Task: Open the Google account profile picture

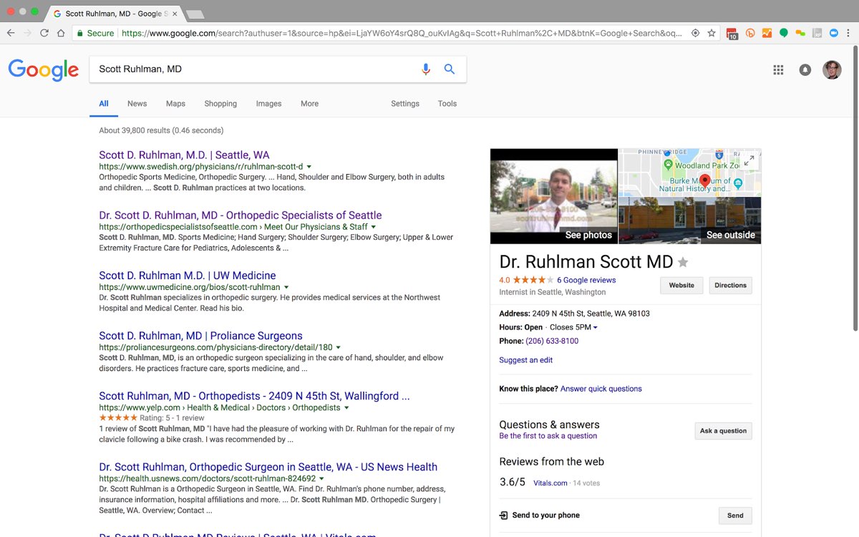Action: (832, 69)
